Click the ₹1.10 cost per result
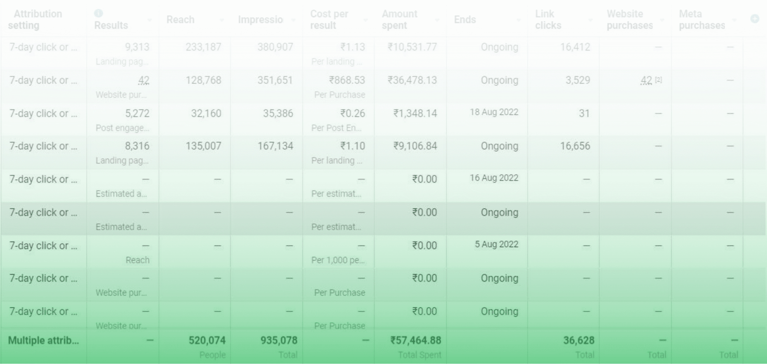Screen dimensions: 767x364 pyautogui.click(x=352, y=146)
